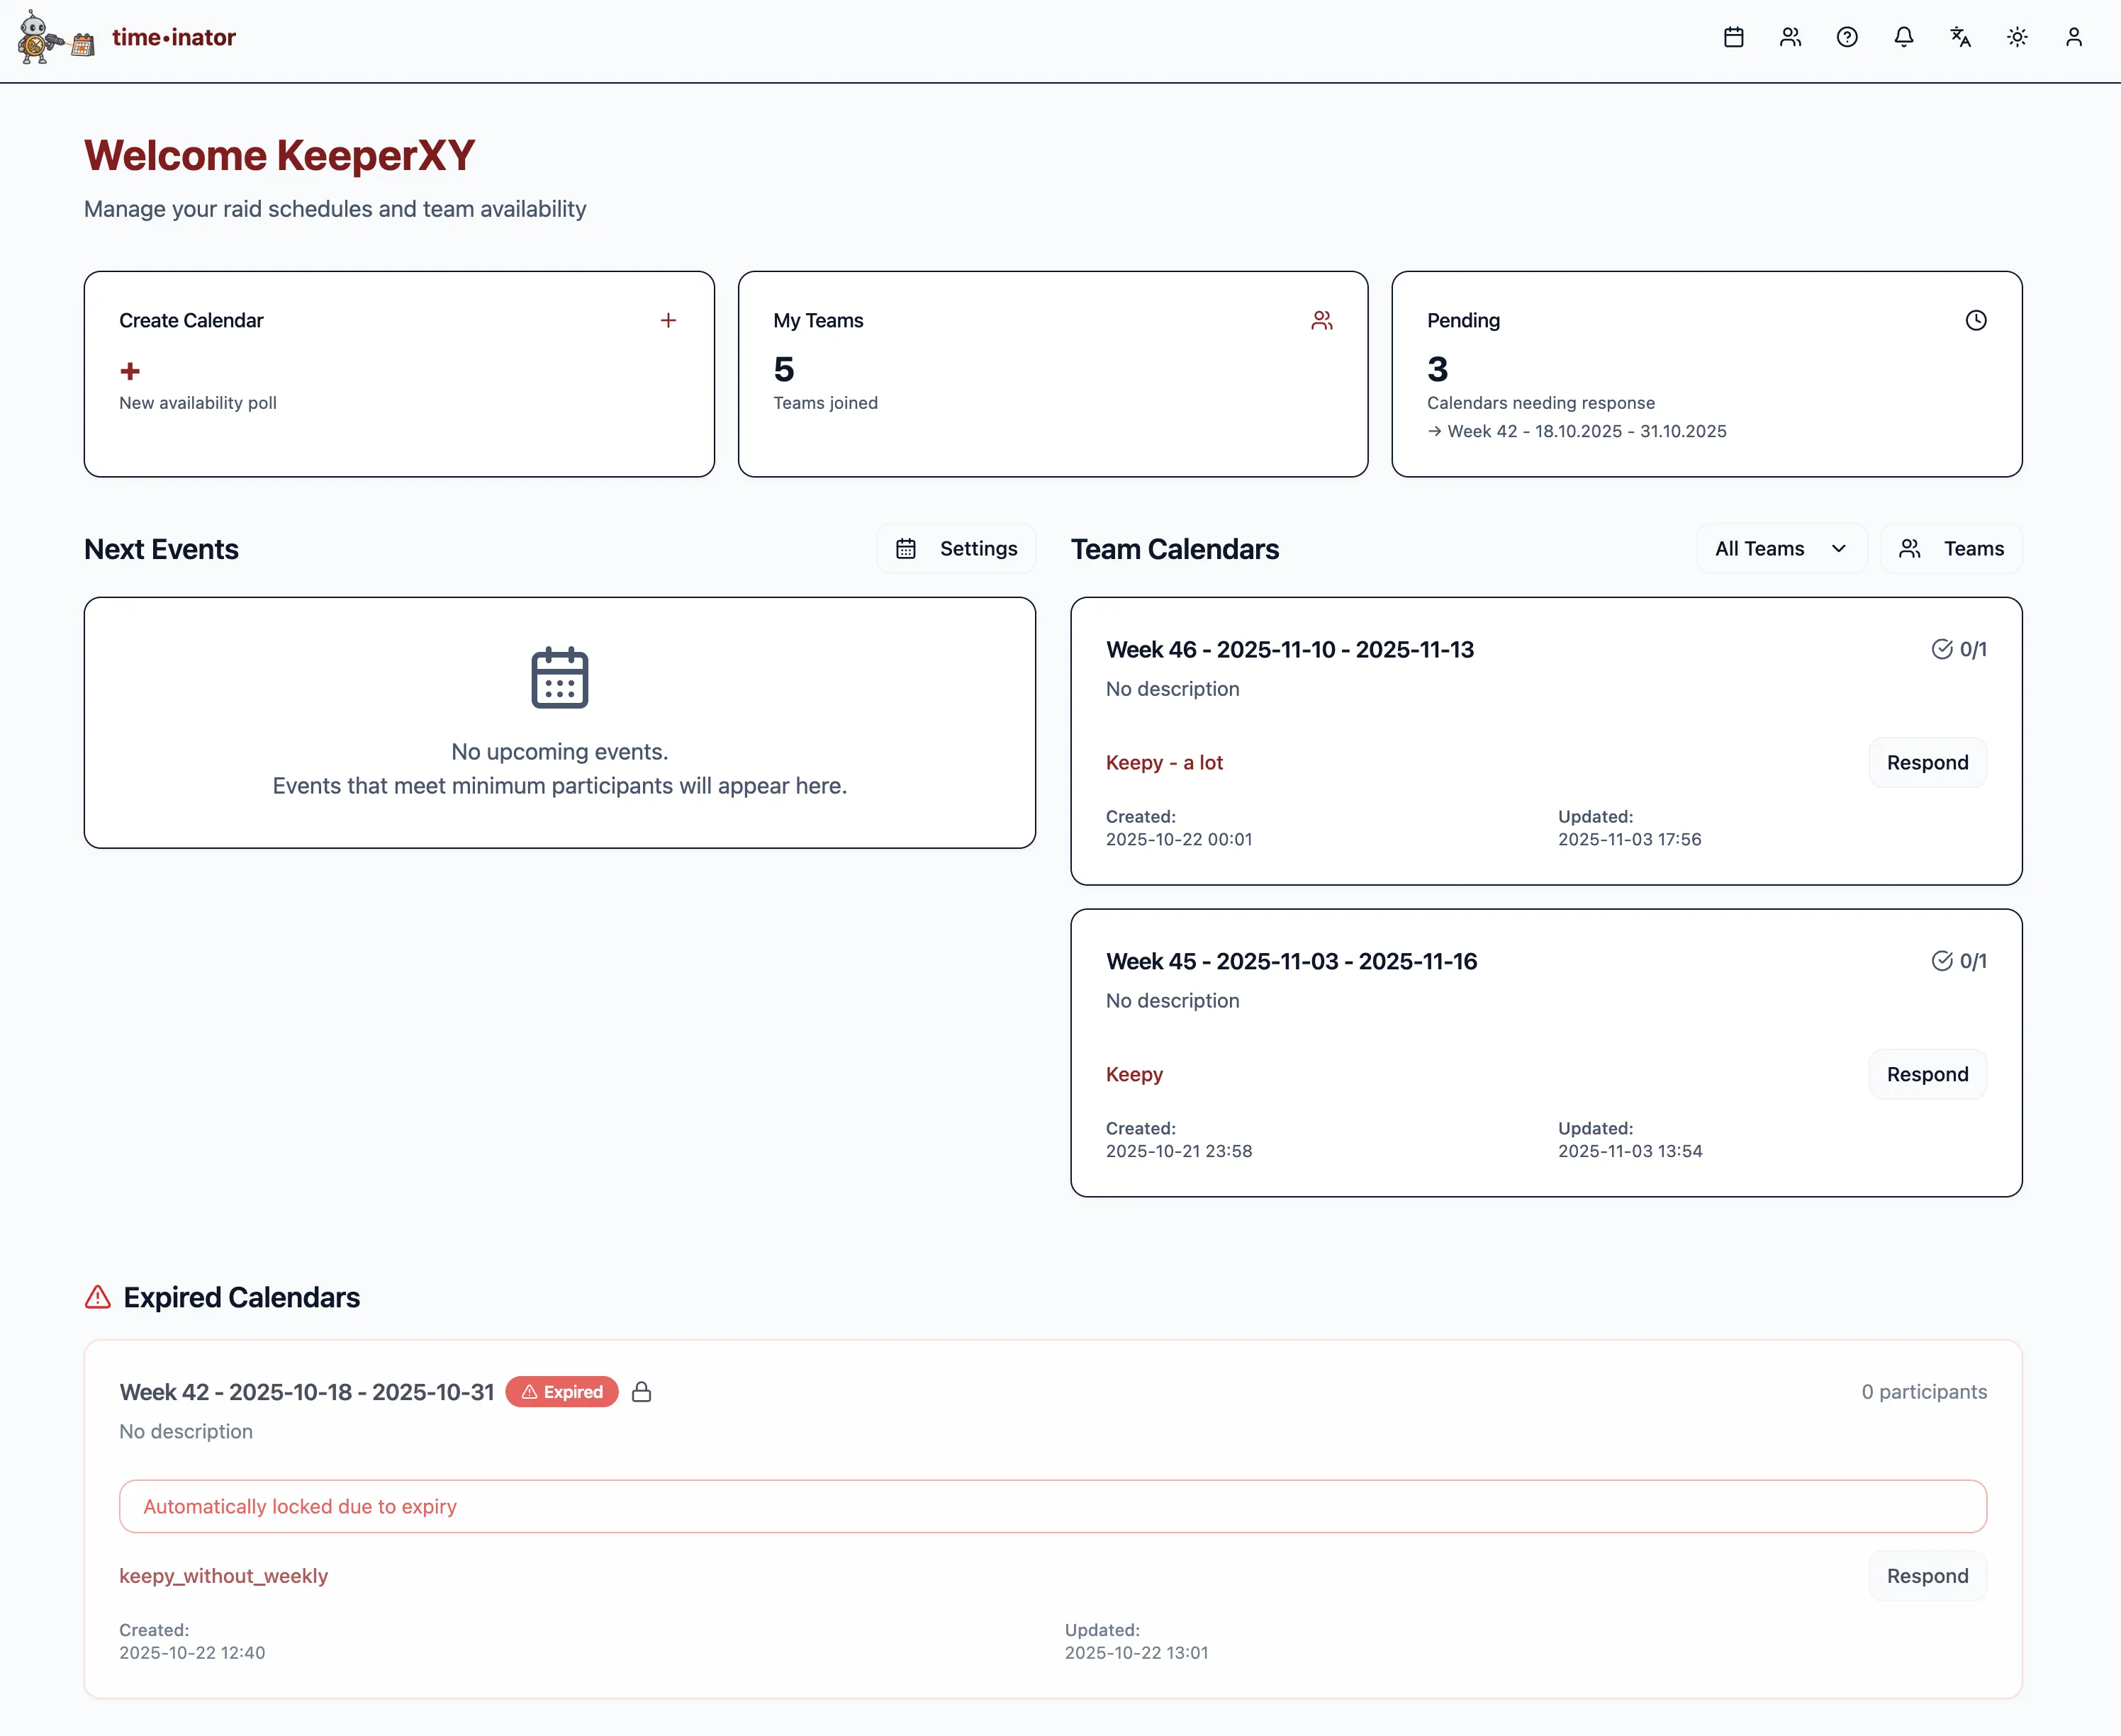Open Next Events Settings button
Viewport: 2121px width, 1736px height.
click(956, 548)
